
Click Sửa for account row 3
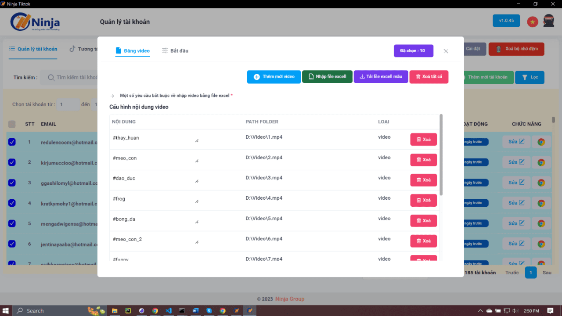click(x=516, y=183)
